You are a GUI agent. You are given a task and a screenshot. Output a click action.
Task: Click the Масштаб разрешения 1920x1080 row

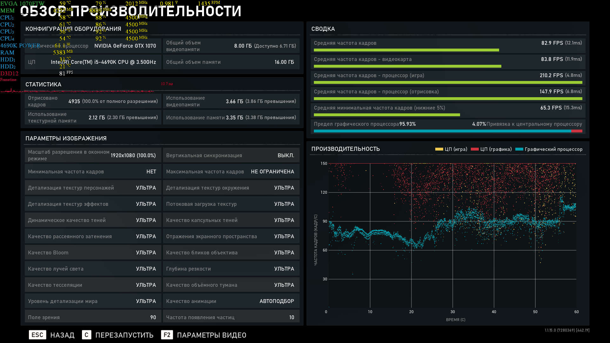(x=93, y=155)
